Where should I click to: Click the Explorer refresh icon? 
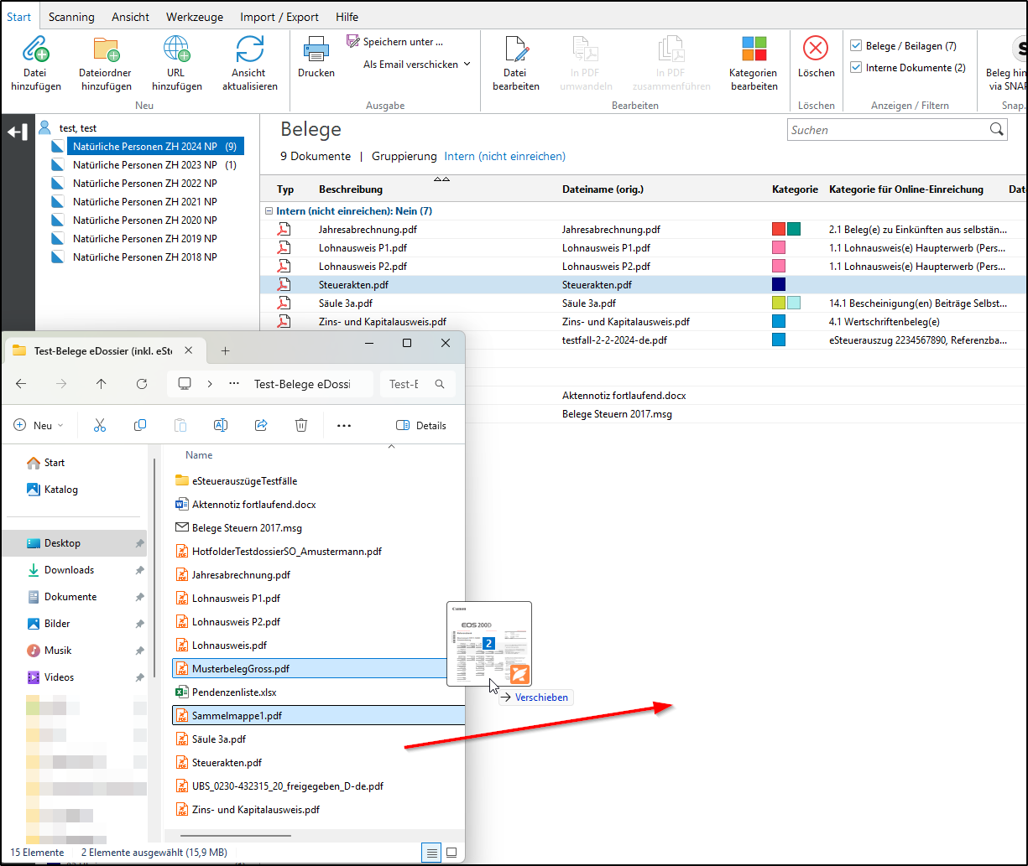(142, 383)
